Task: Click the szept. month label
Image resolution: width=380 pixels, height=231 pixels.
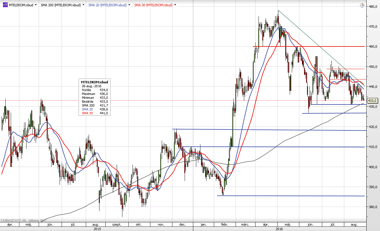Action: coord(117,224)
